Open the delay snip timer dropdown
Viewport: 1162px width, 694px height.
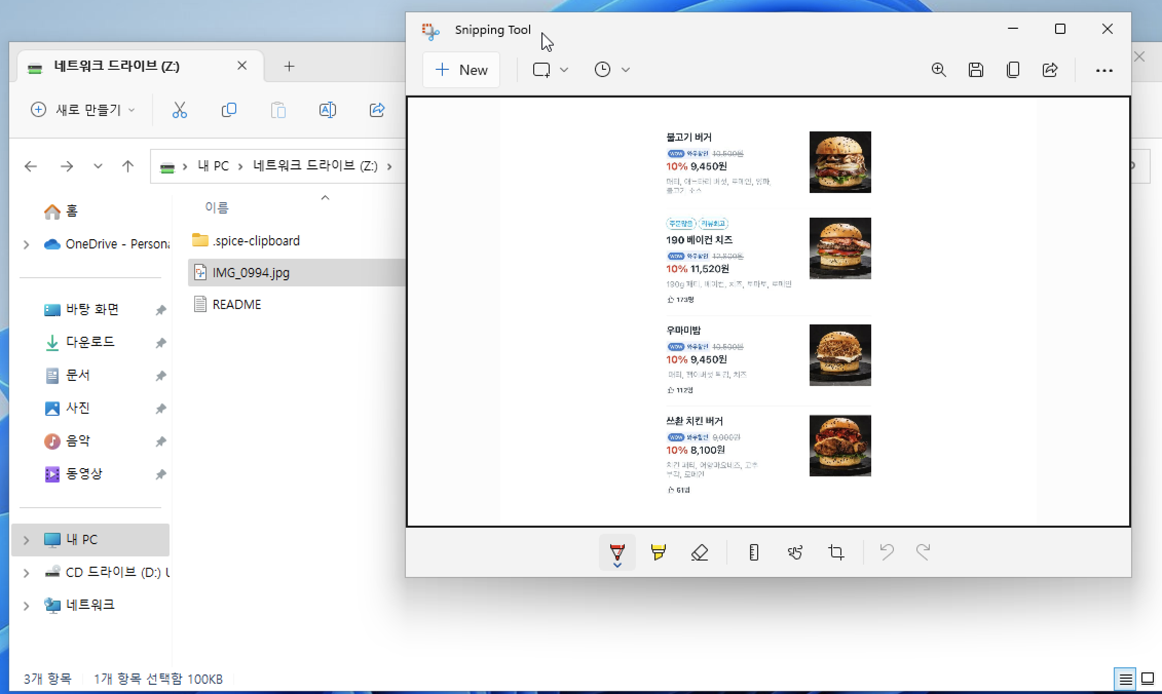[611, 70]
